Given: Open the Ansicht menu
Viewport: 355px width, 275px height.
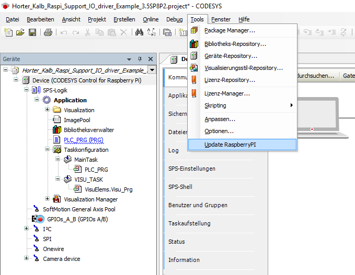Looking at the screenshot, I should point(71,19).
